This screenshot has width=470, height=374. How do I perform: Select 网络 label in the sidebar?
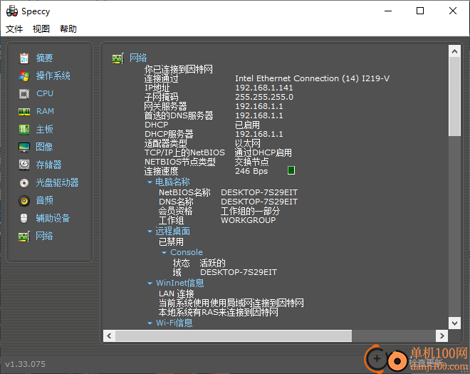pyautogui.click(x=44, y=237)
